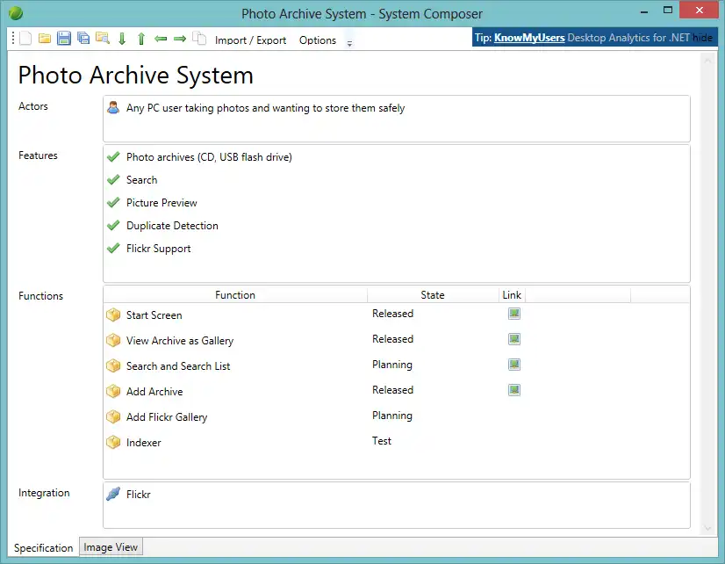Click the green up arrow icon
Screen dimensions: 725x564
pyautogui.click(x=141, y=39)
